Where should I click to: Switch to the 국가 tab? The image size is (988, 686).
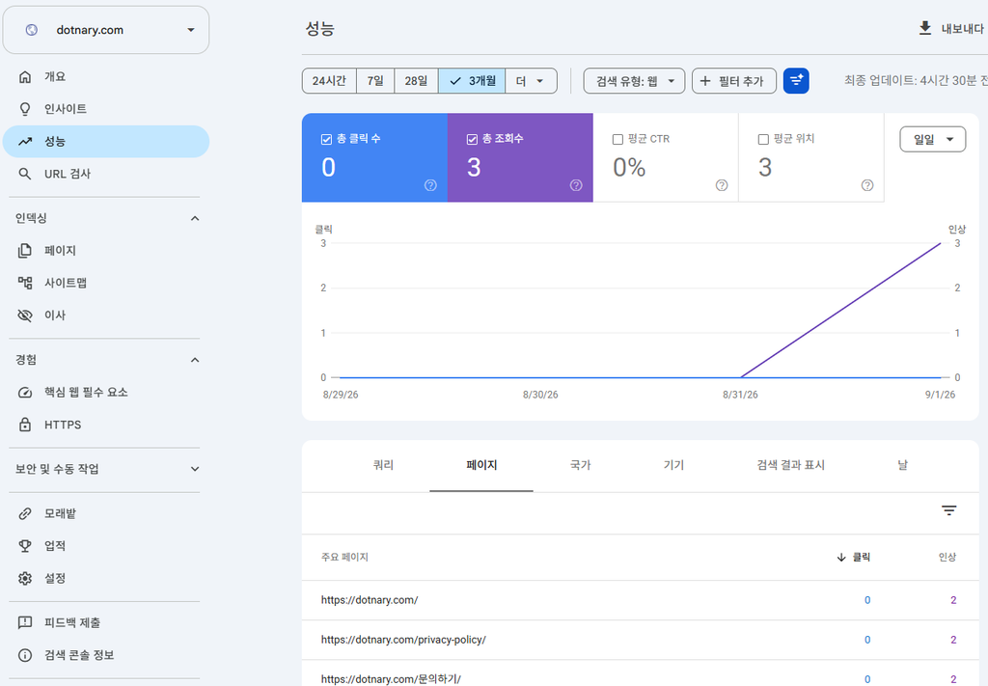[x=580, y=465]
